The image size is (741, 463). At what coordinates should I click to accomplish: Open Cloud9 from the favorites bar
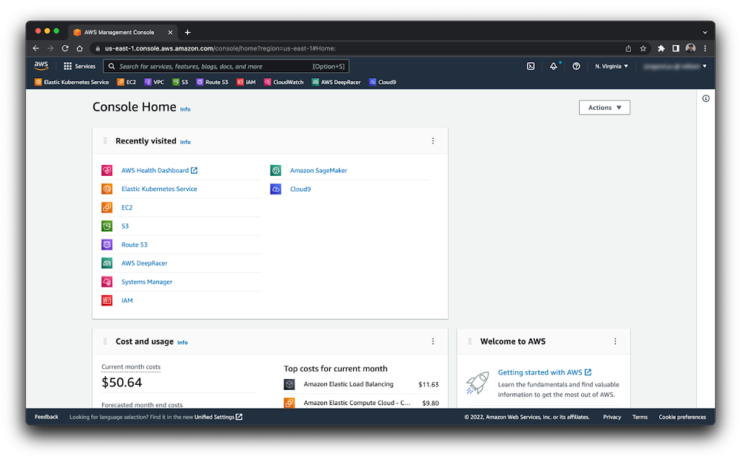click(x=382, y=82)
